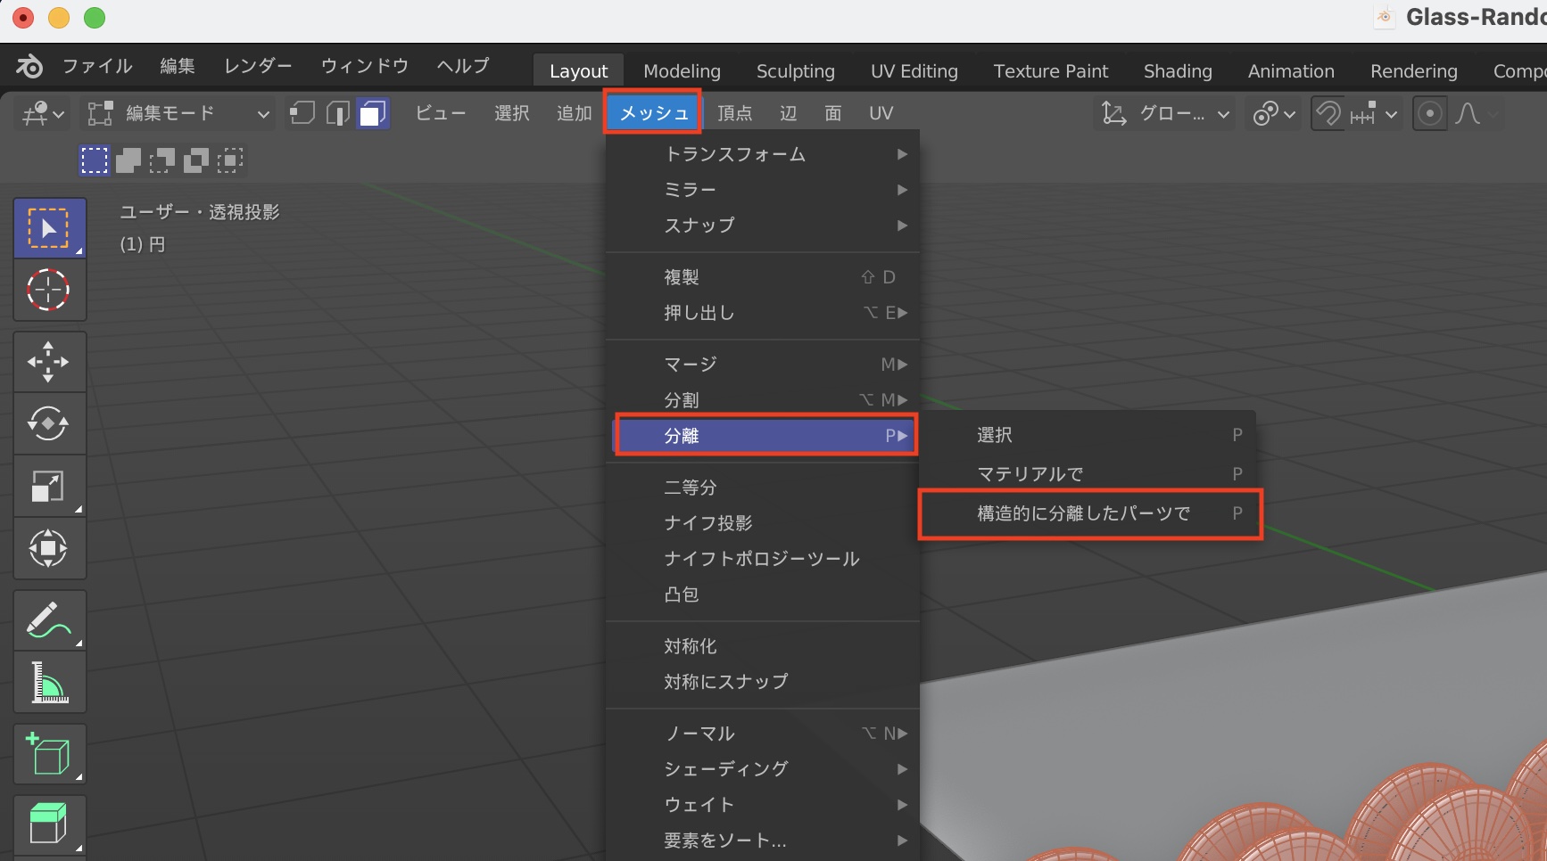Select the Annotate pencil tool
This screenshot has height=861, width=1547.
[48, 620]
